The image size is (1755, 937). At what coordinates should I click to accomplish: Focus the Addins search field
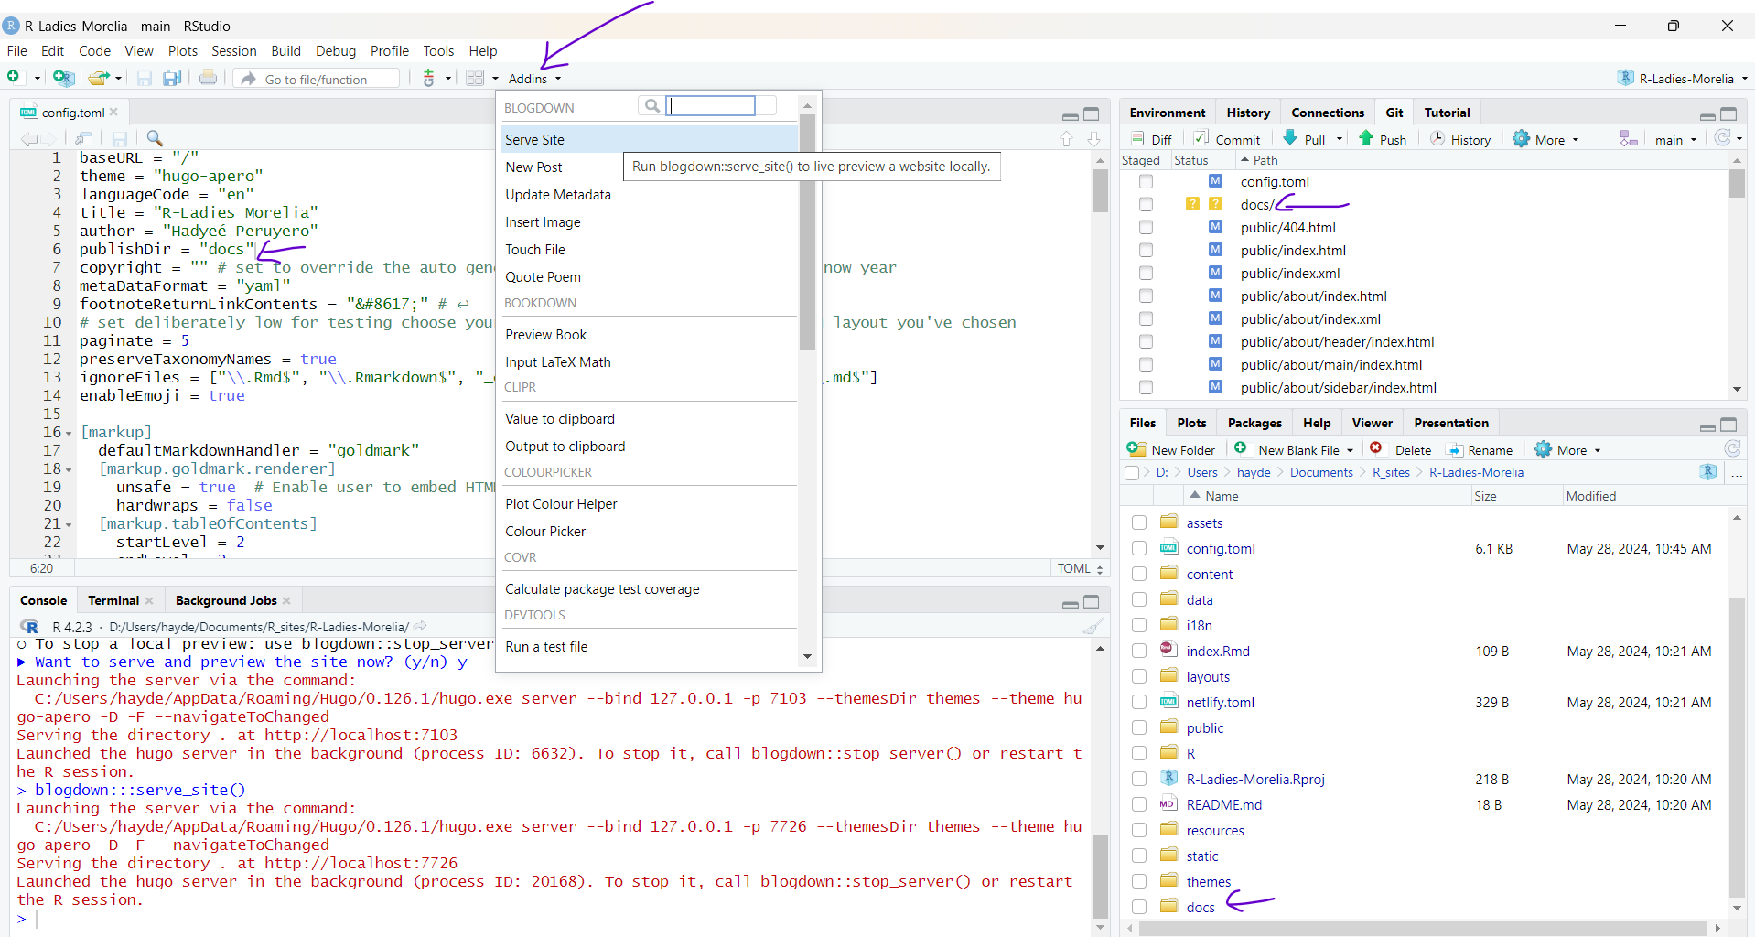[711, 106]
